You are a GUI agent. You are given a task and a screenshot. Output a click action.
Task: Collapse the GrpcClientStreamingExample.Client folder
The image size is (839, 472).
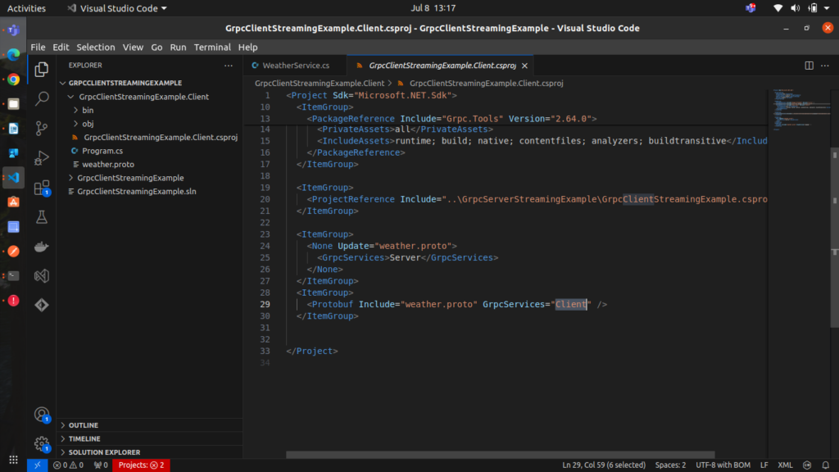pos(143,97)
